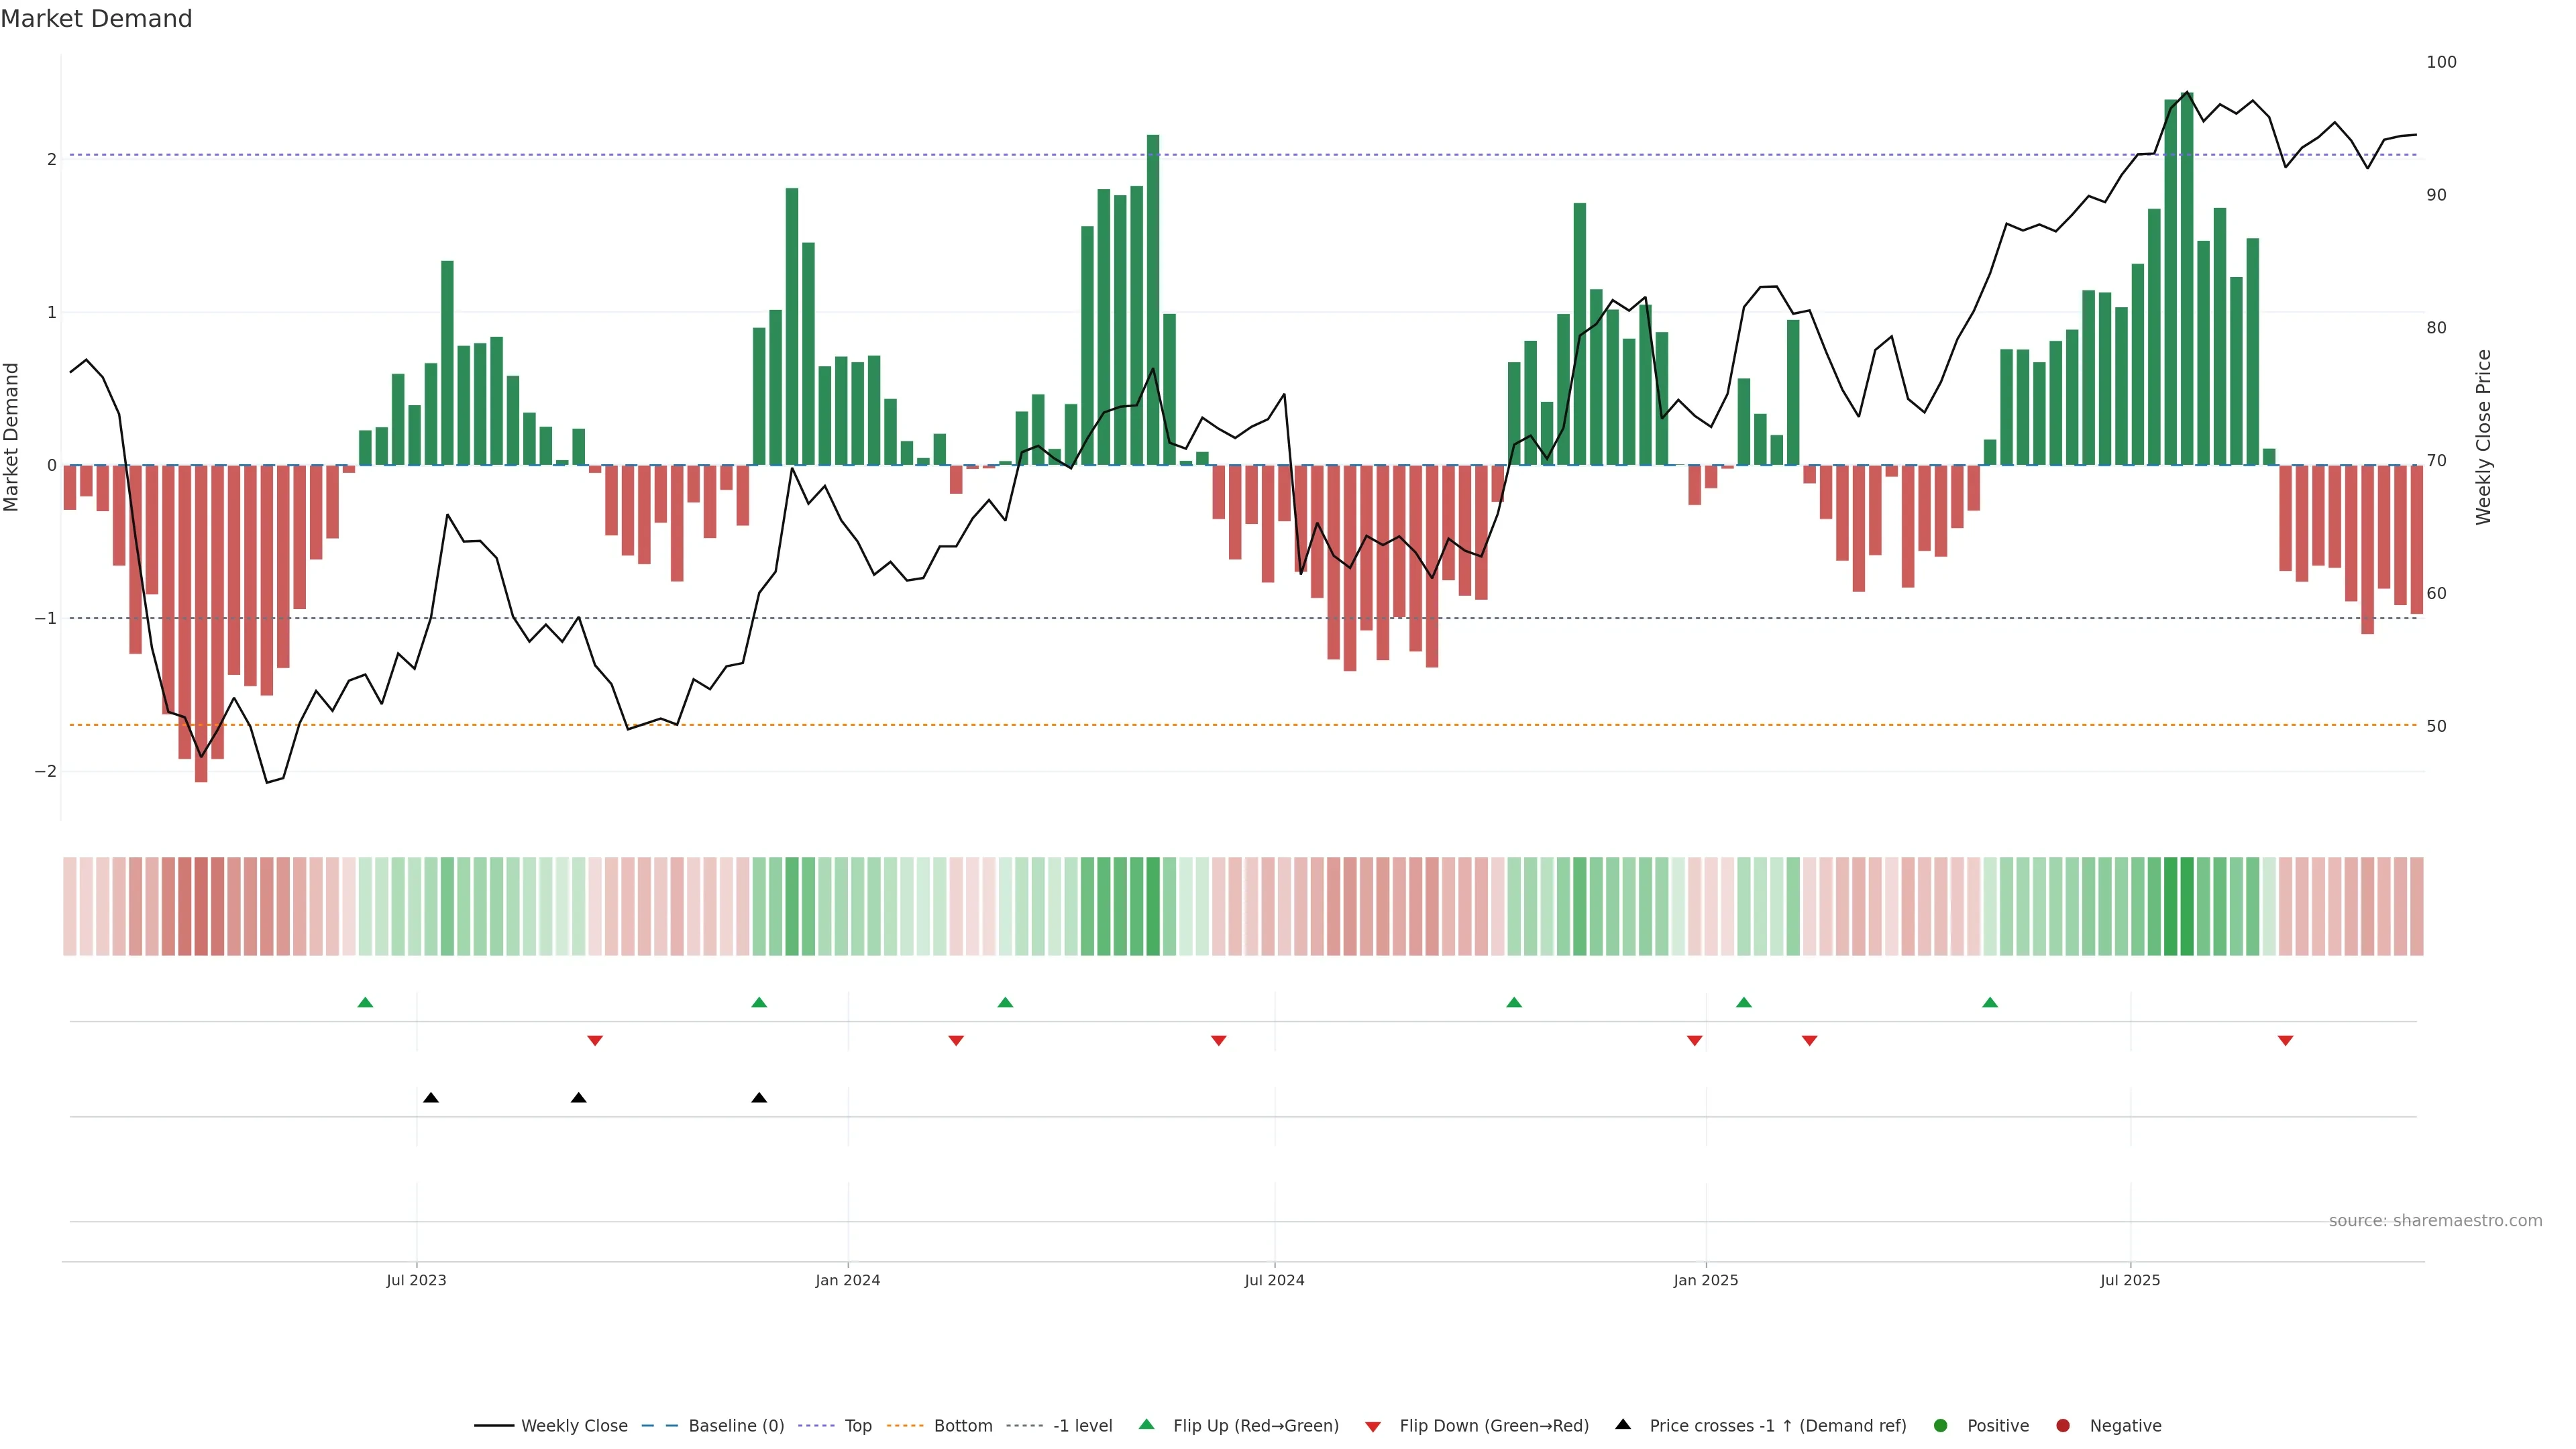Click the Market Demand chart title

point(96,19)
